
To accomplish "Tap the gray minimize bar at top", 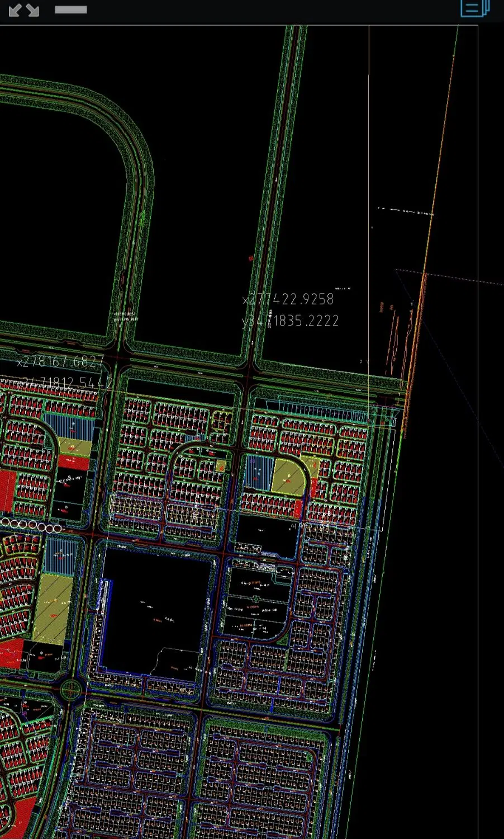I will point(71,10).
